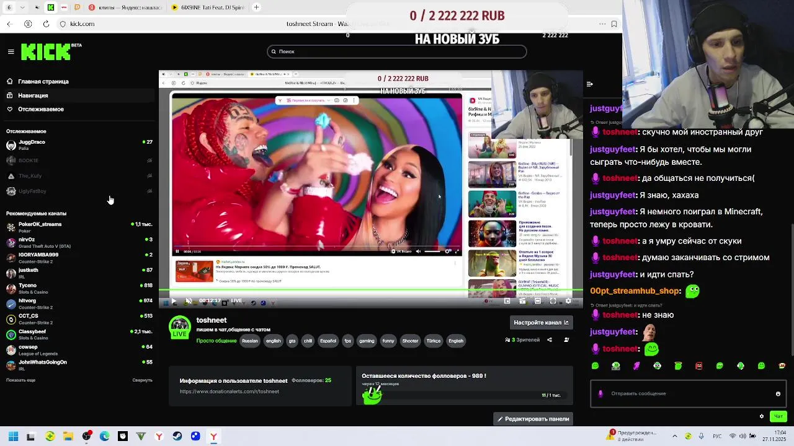Open Tyceno recommended channel
Viewport: 794px width, 446px height.
[79, 288]
